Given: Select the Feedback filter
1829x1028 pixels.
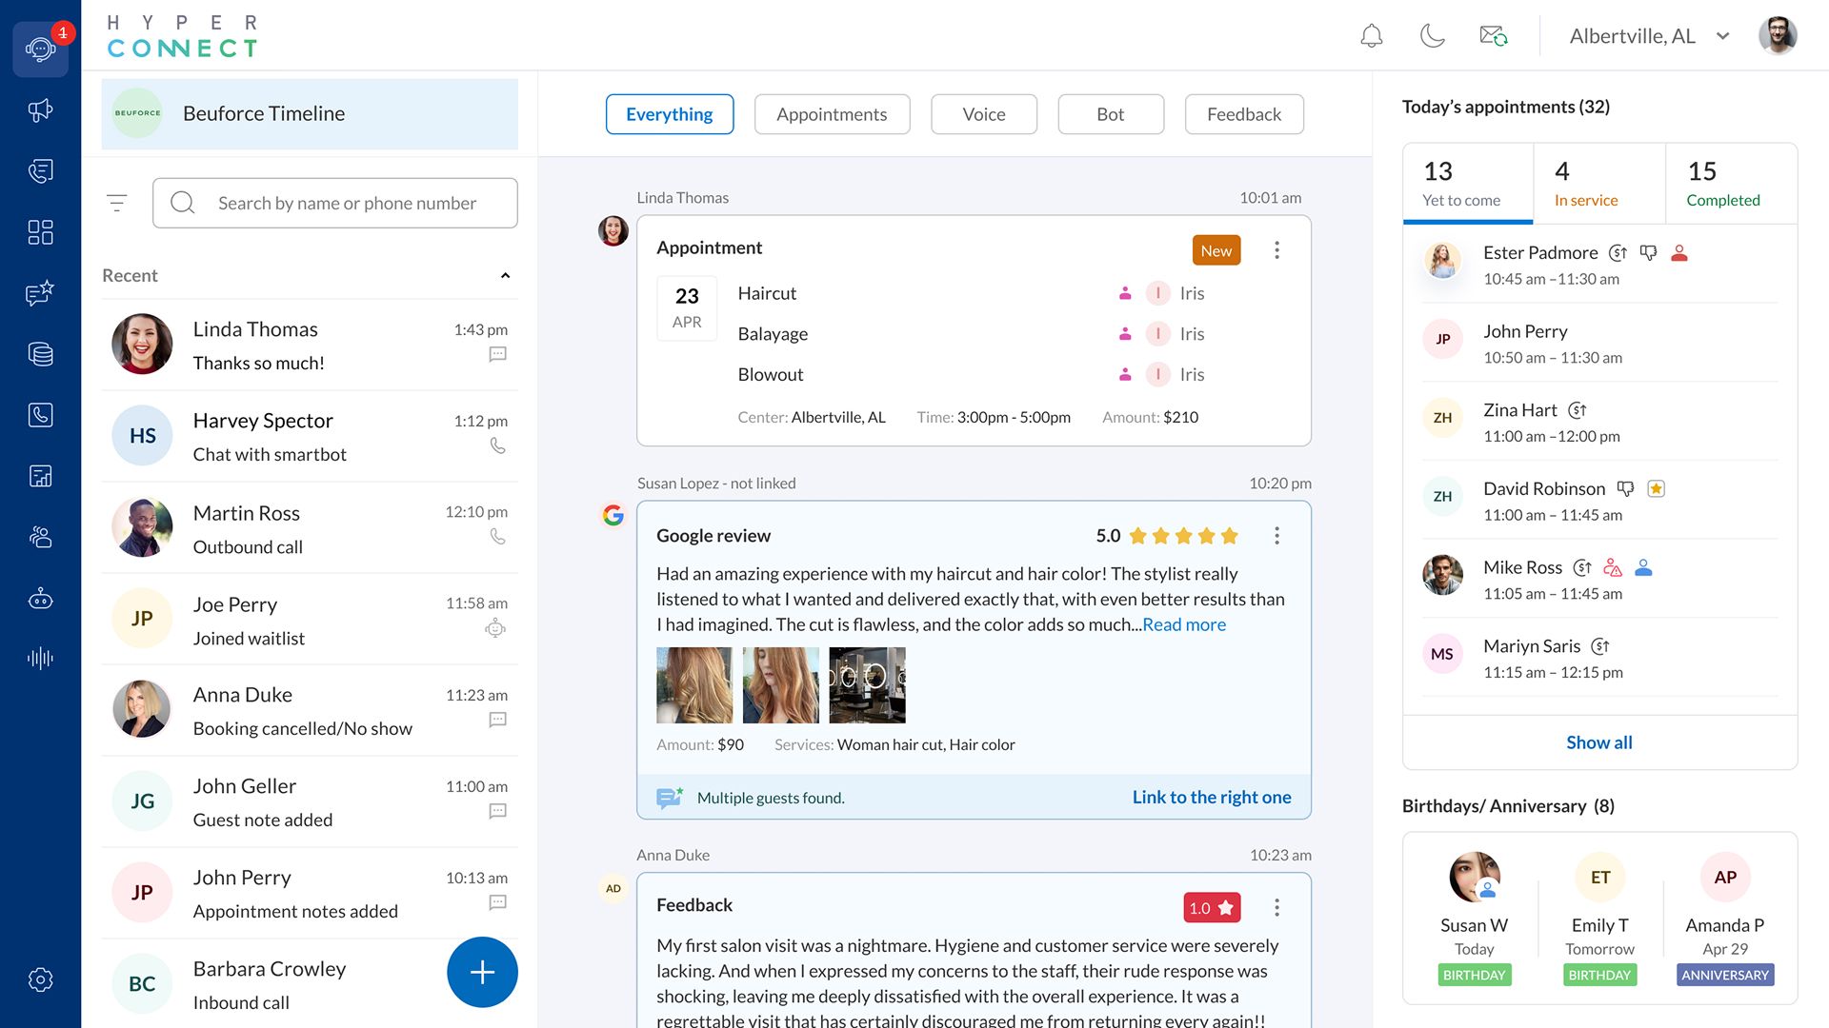Looking at the screenshot, I should coord(1243,114).
